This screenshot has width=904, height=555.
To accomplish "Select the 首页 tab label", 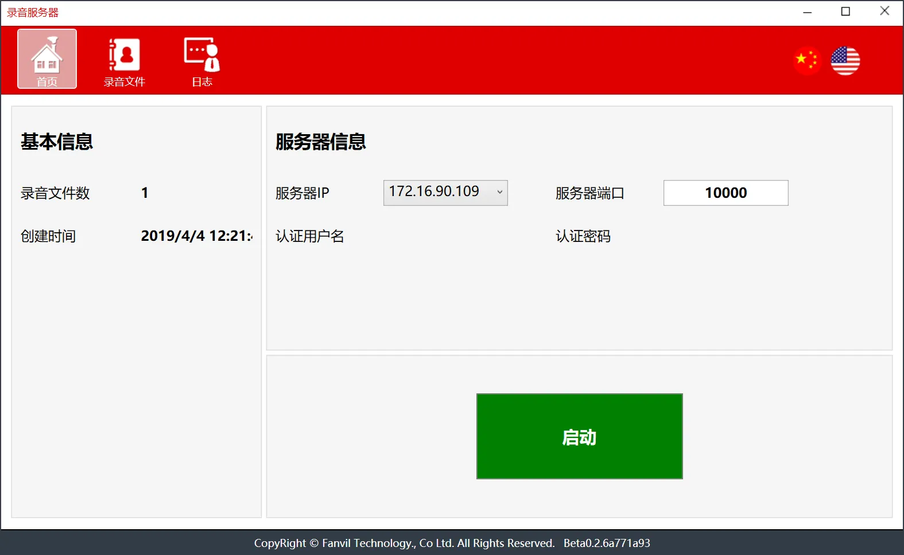I will 47,82.
